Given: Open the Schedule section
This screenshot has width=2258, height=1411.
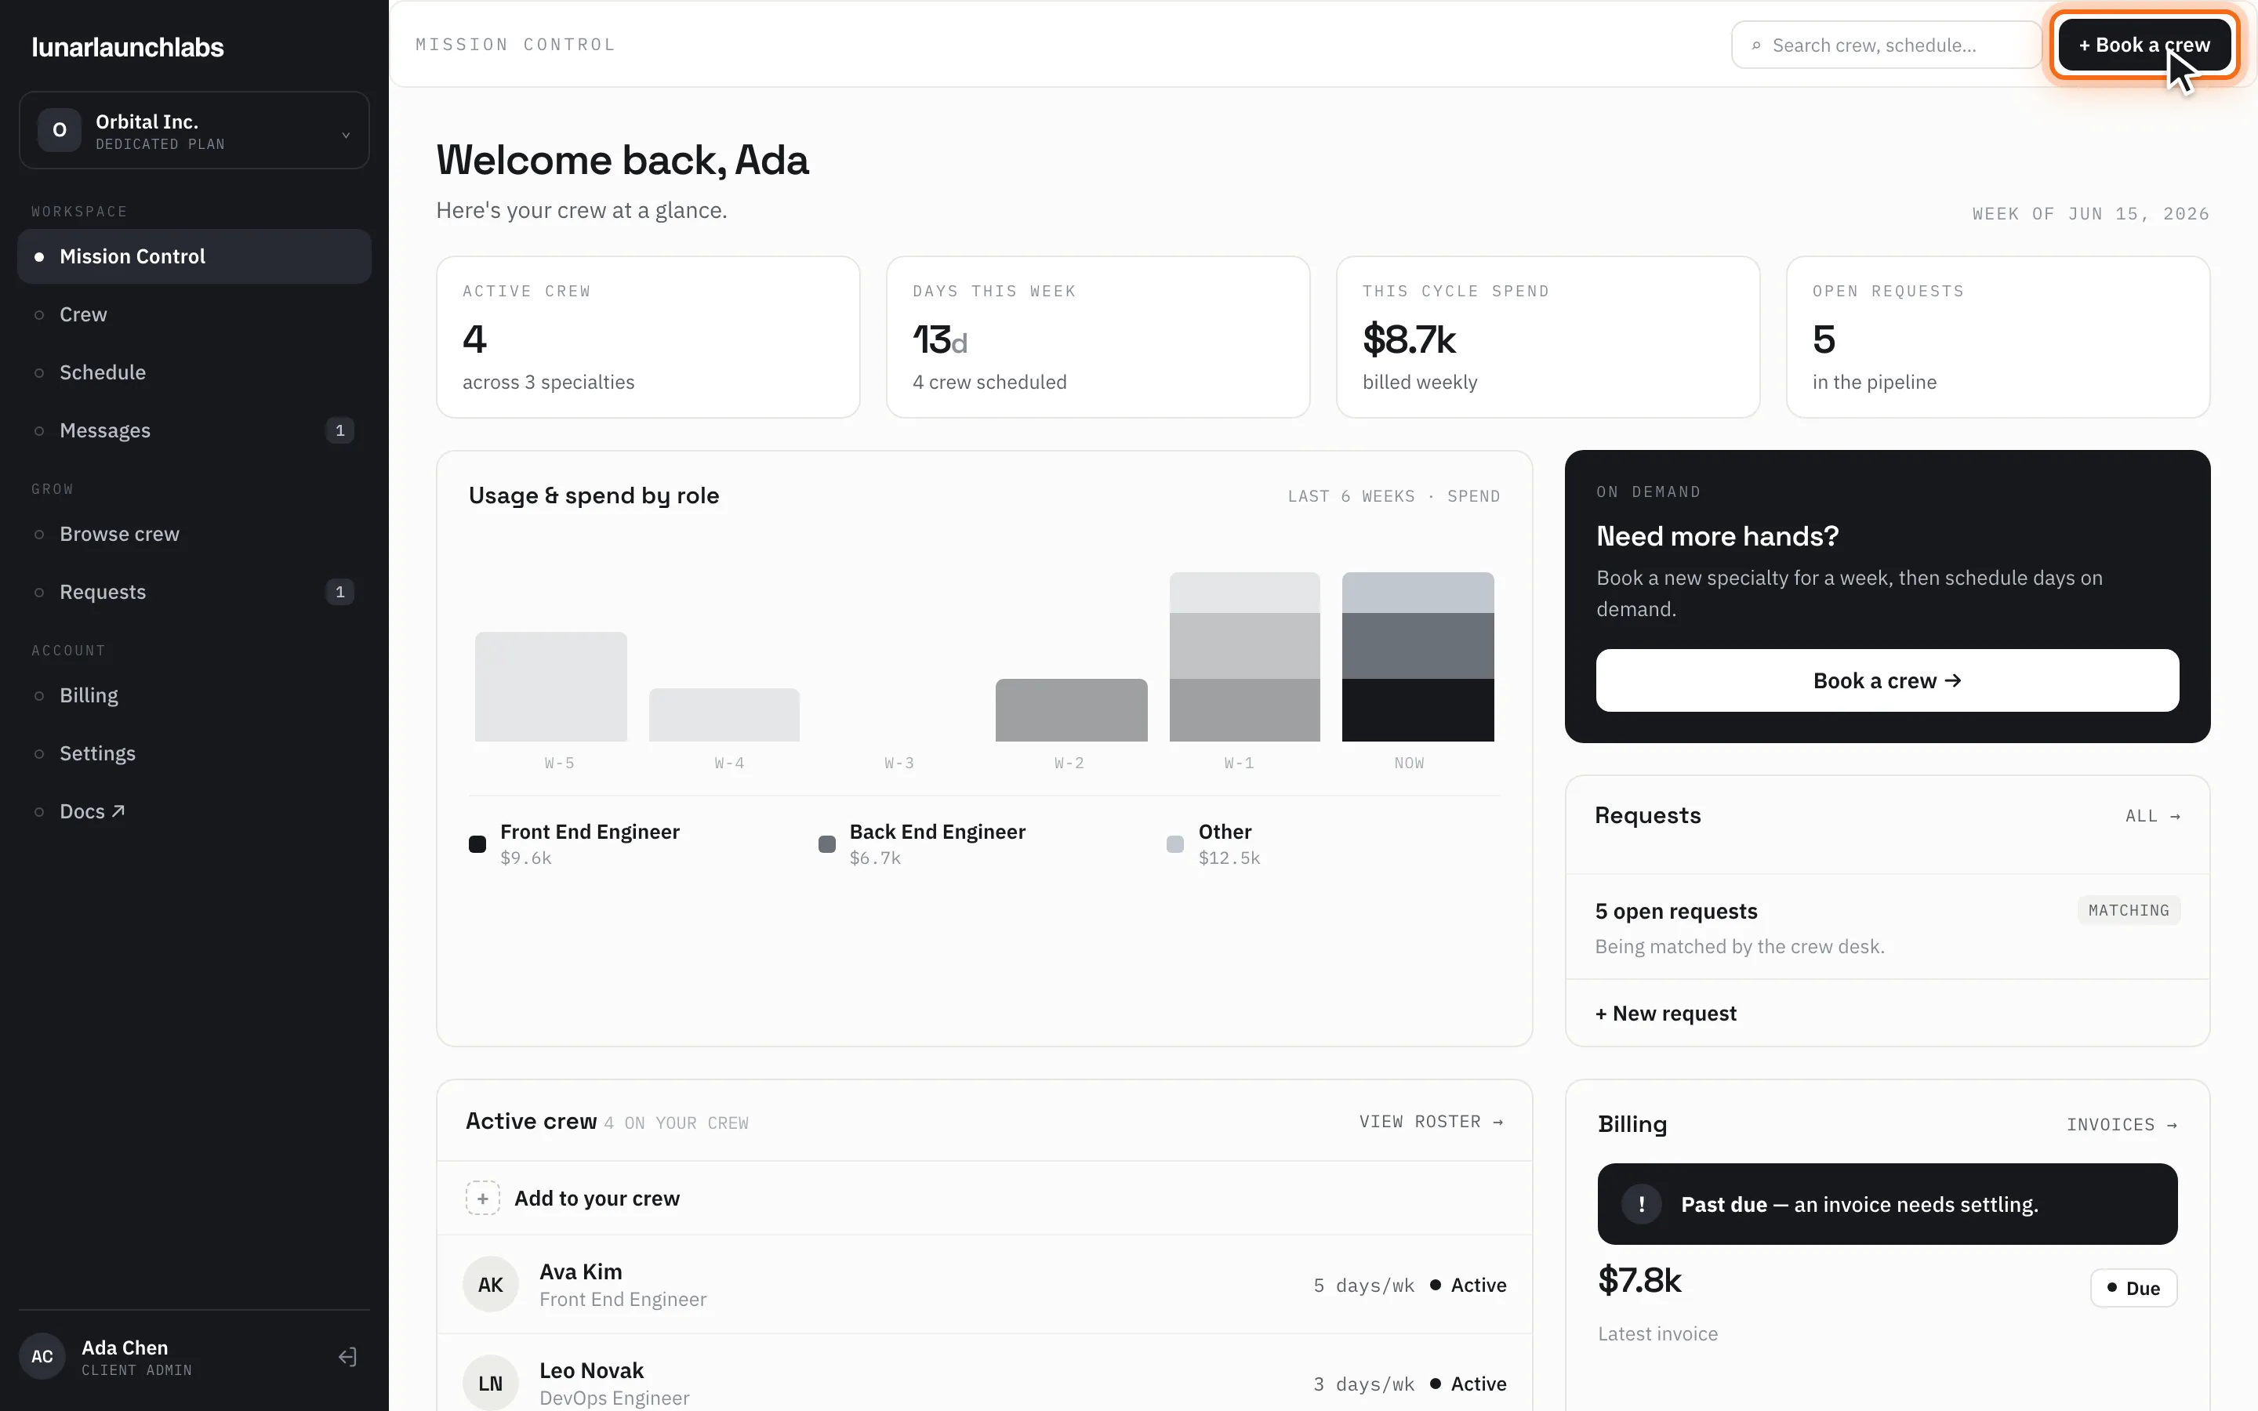Looking at the screenshot, I should click(194, 372).
